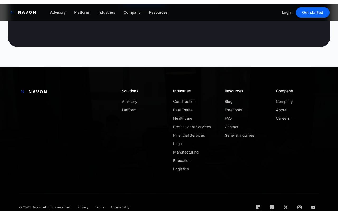Open the Instagram icon in footer

click(299, 207)
